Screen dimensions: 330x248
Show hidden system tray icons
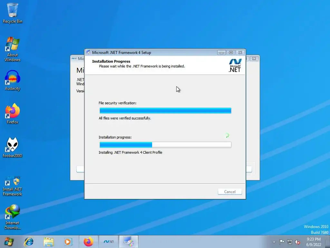pos(274,242)
